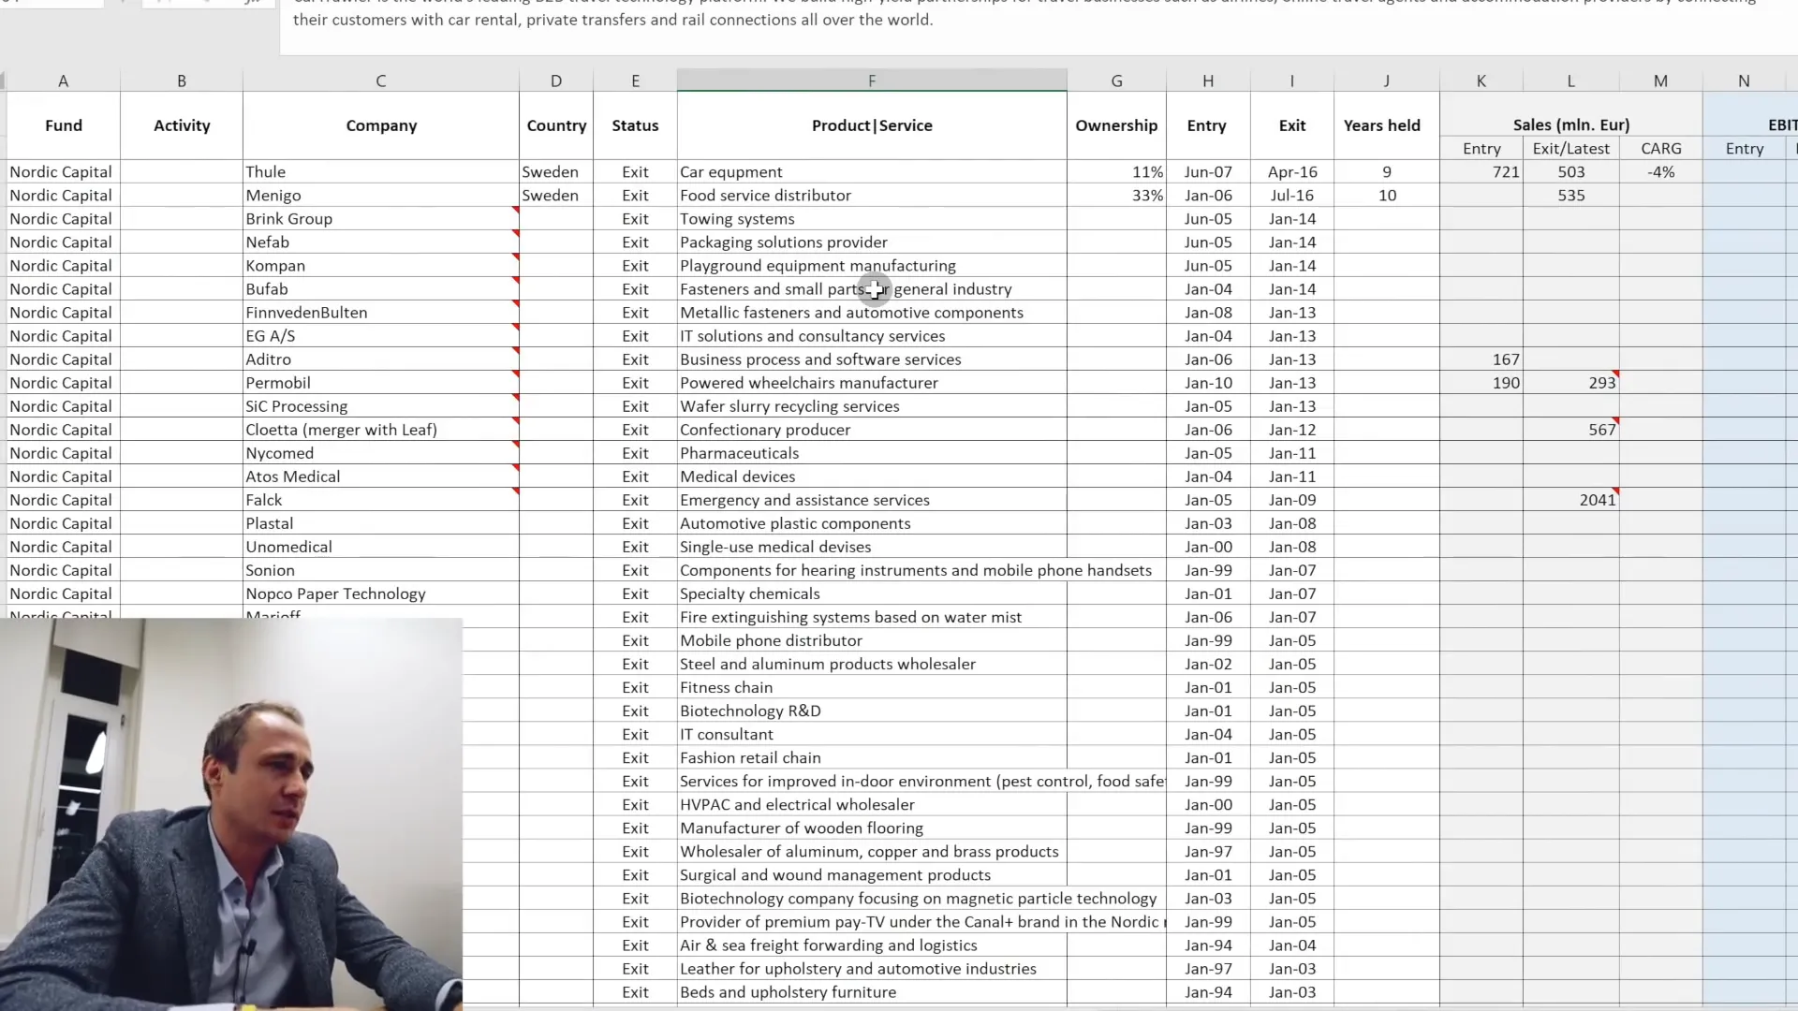Click the Fitness chain cell
Image resolution: width=1798 pixels, height=1011 pixels.
[x=872, y=688]
